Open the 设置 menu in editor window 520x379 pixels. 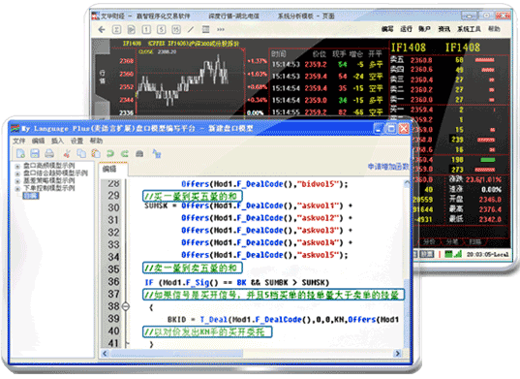(x=76, y=141)
